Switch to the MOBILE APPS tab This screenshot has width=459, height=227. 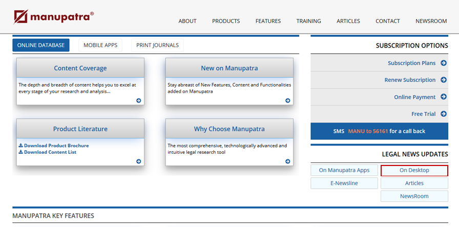(100, 45)
